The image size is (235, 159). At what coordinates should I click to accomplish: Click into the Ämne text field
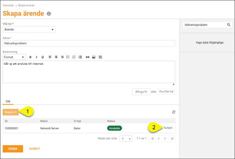pos(89,44)
